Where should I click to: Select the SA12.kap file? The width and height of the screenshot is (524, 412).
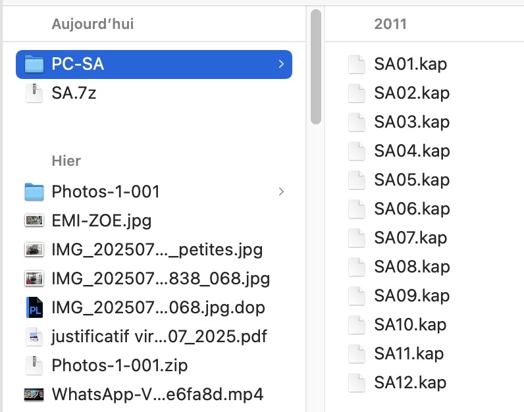point(410,382)
